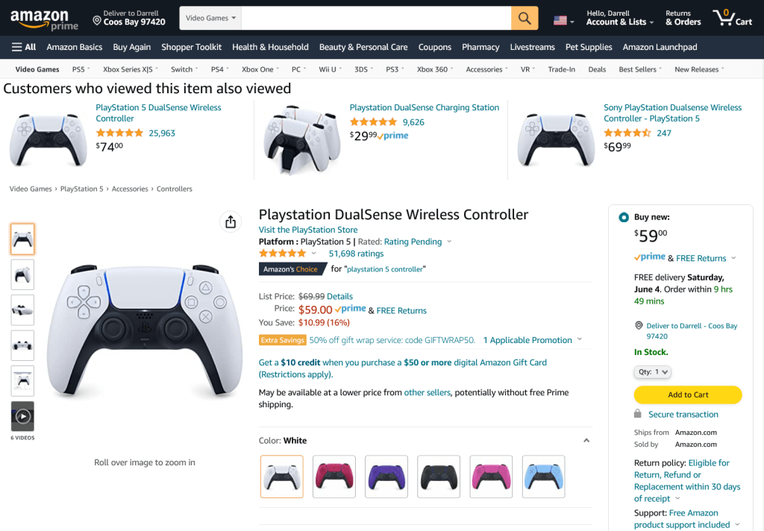Open the Video Games search category dropdown
Image resolution: width=764 pixels, height=531 pixels.
point(211,18)
